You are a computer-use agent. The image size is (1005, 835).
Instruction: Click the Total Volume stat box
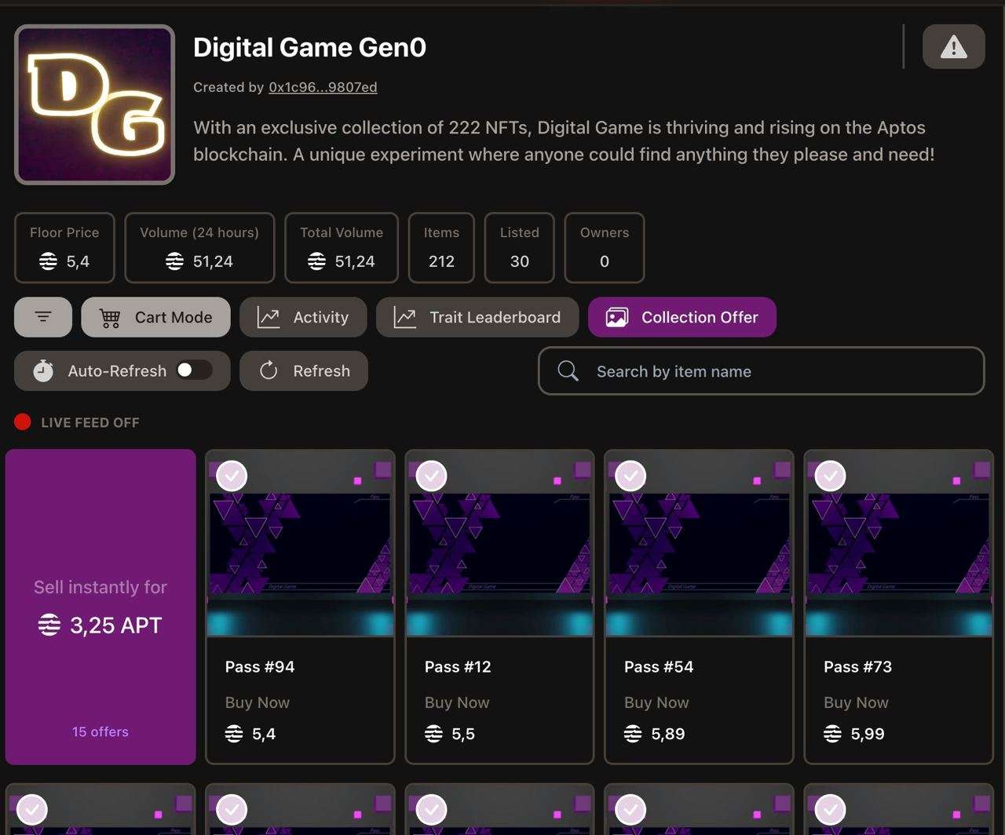342,247
